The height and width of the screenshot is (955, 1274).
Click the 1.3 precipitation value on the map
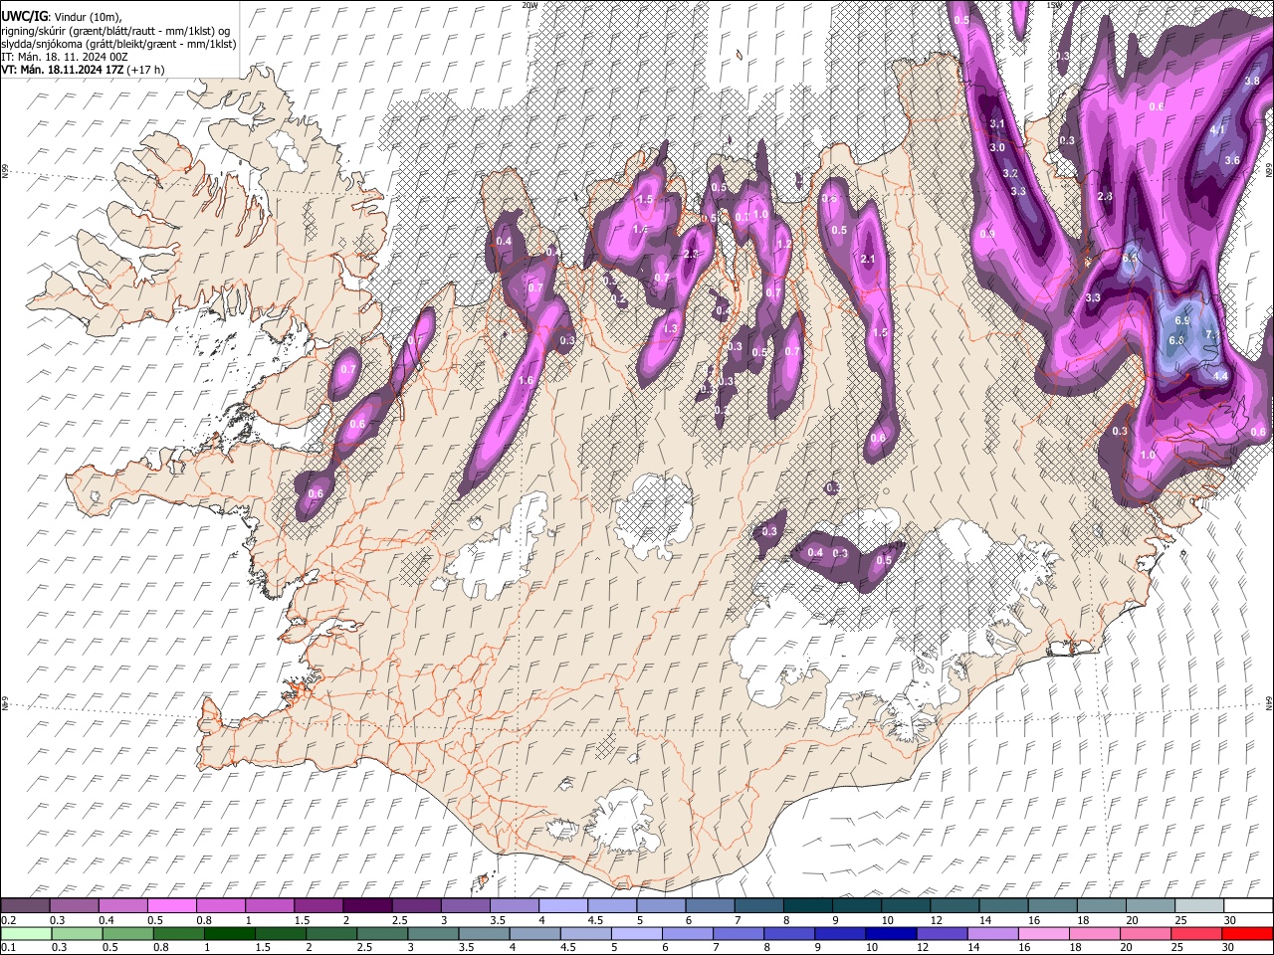tap(670, 328)
